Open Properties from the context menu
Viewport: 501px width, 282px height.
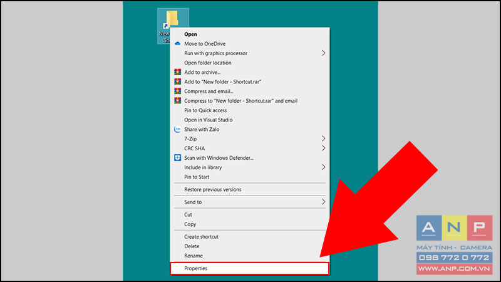tap(249, 268)
